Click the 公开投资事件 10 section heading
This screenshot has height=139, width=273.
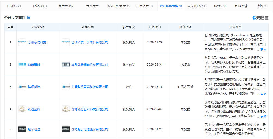tap(17, 18)
